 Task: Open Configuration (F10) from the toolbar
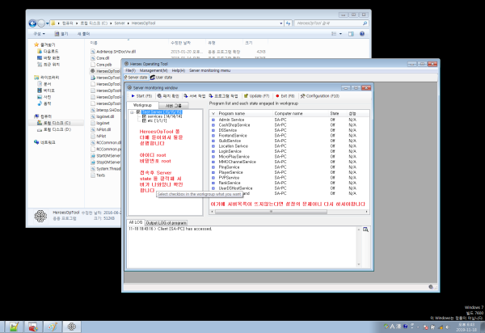point(320,96)
